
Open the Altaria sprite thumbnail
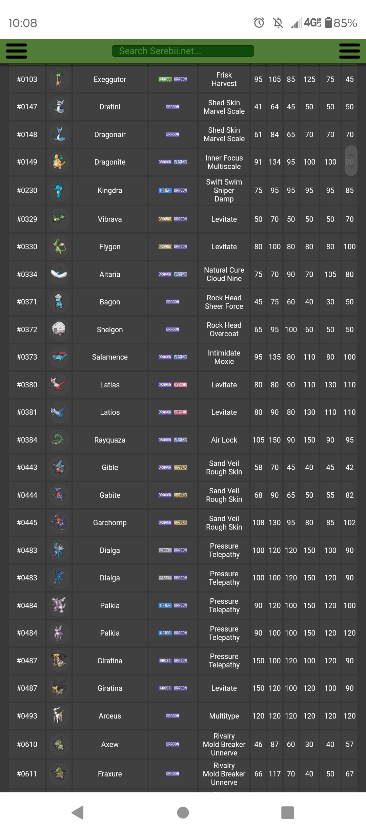pyautogui.click(x=59, y=274)
